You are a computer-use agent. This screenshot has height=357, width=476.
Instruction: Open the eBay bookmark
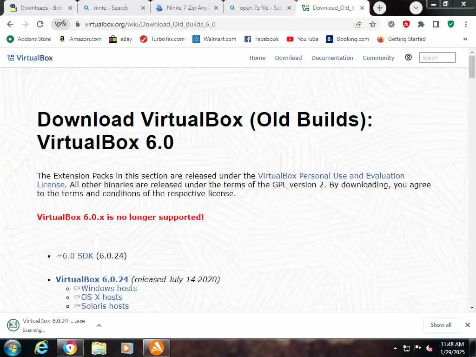(120, 39)
